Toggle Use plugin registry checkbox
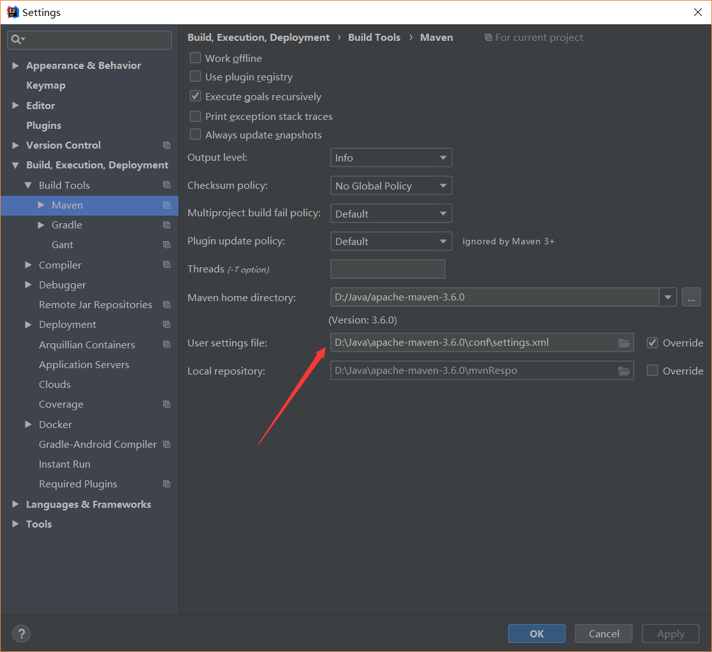The width and height of the screenshot is (712, 652). [x=195, y=77]
